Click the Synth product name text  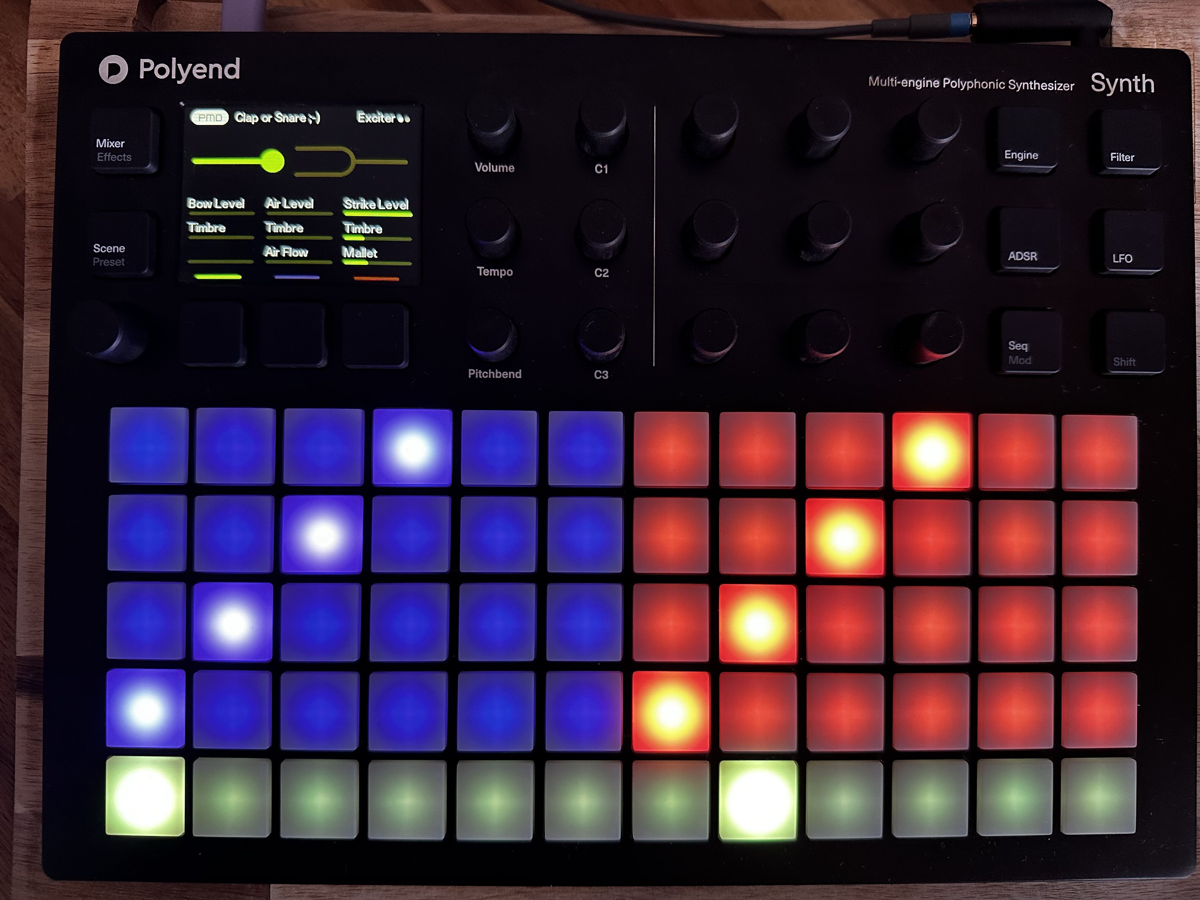tap(1122, 84)
